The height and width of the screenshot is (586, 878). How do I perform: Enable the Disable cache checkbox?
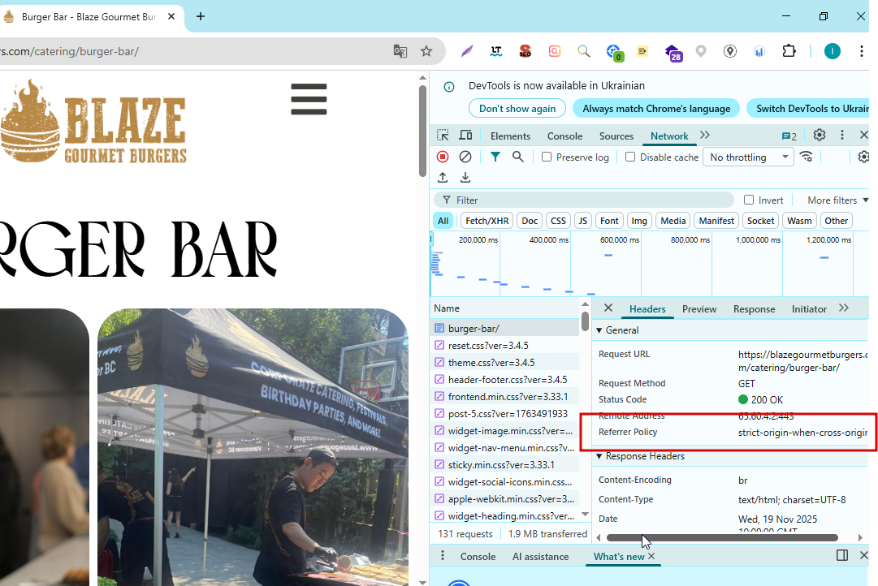click(630, 157)
